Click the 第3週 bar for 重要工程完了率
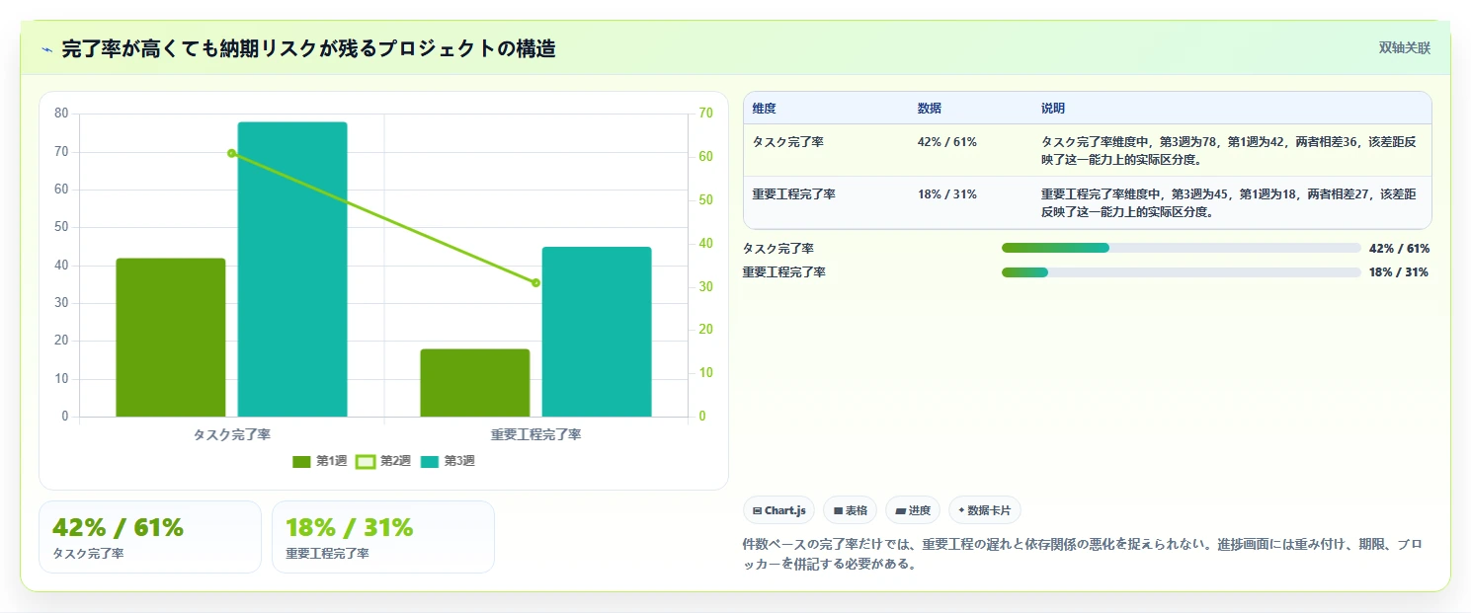The image size is (1471, 613). pyautogui.click(x=597, y=332)
